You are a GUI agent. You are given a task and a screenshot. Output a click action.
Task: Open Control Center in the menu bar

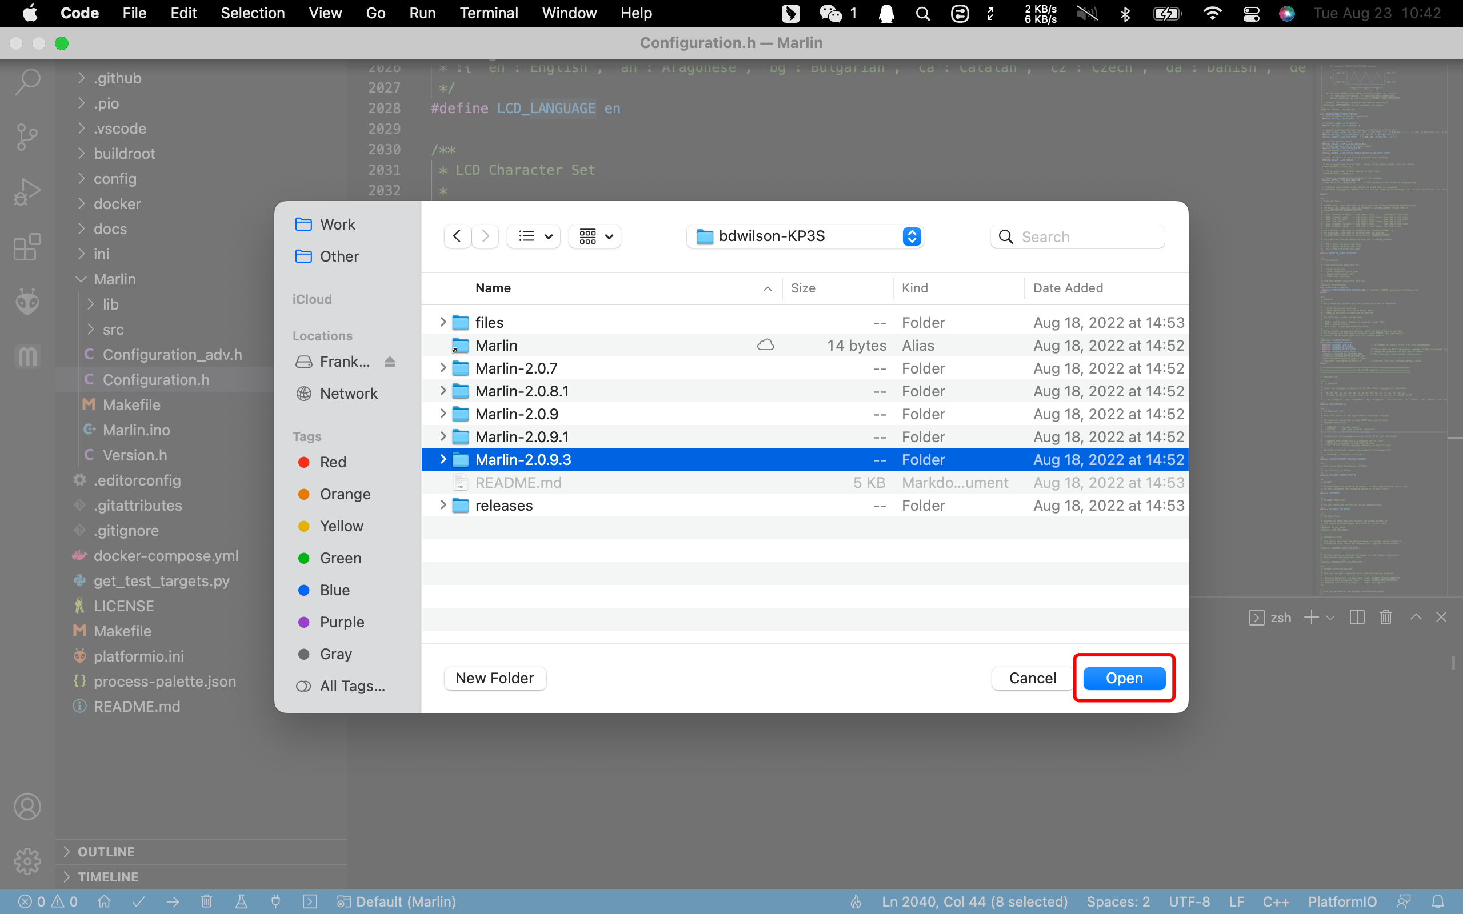[1251, 13]
